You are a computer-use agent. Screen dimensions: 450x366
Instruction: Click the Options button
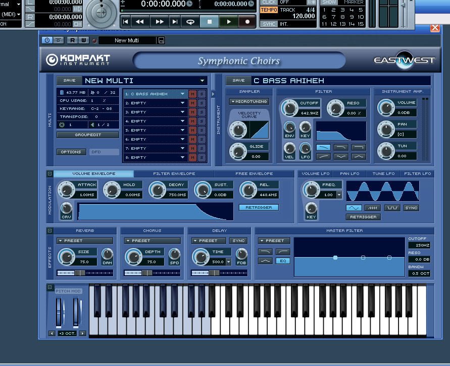[71, 152]
